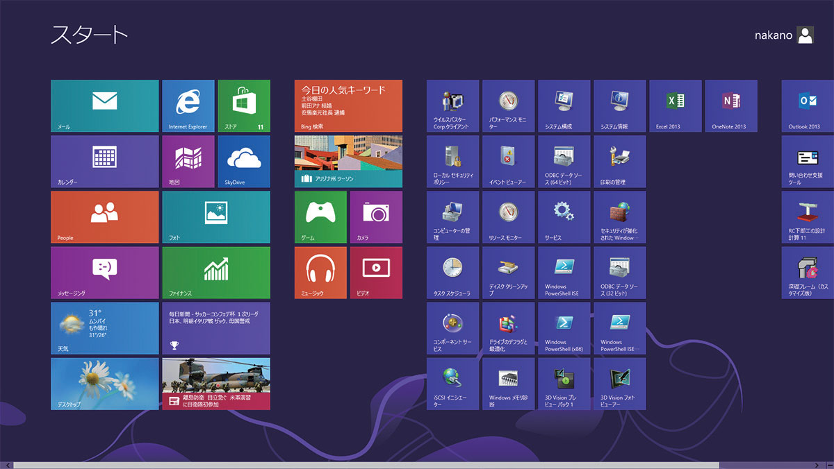This screenshot has width=834, height=469.
Task: Open 印刷の管理 tile
Action: click(x=620, y=161)
